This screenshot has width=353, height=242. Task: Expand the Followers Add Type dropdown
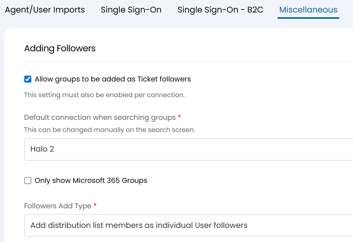tap(189, 225)
